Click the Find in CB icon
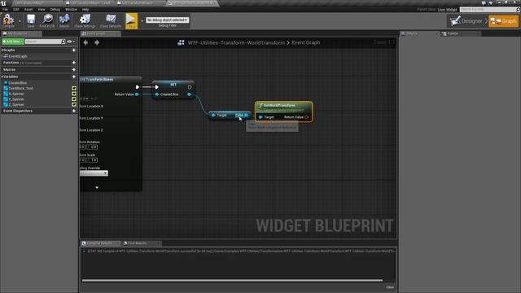Screen dimensions: 521x293 [x=47, y=20]
